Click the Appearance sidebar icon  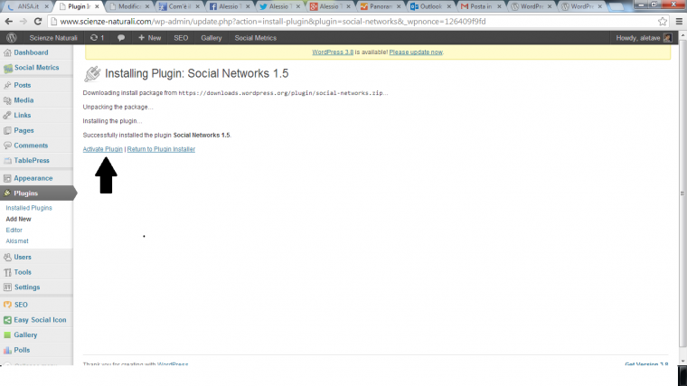coord(7,178)
